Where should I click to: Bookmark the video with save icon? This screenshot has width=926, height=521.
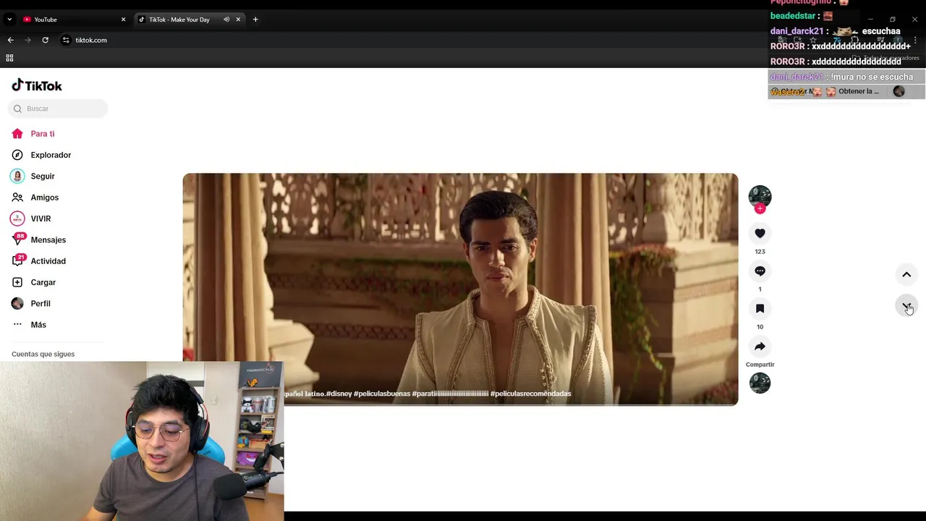pos(760,308)
